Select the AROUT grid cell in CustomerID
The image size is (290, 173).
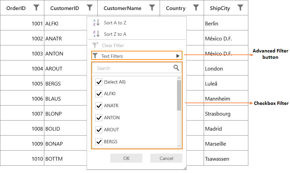tap(66, 68)
